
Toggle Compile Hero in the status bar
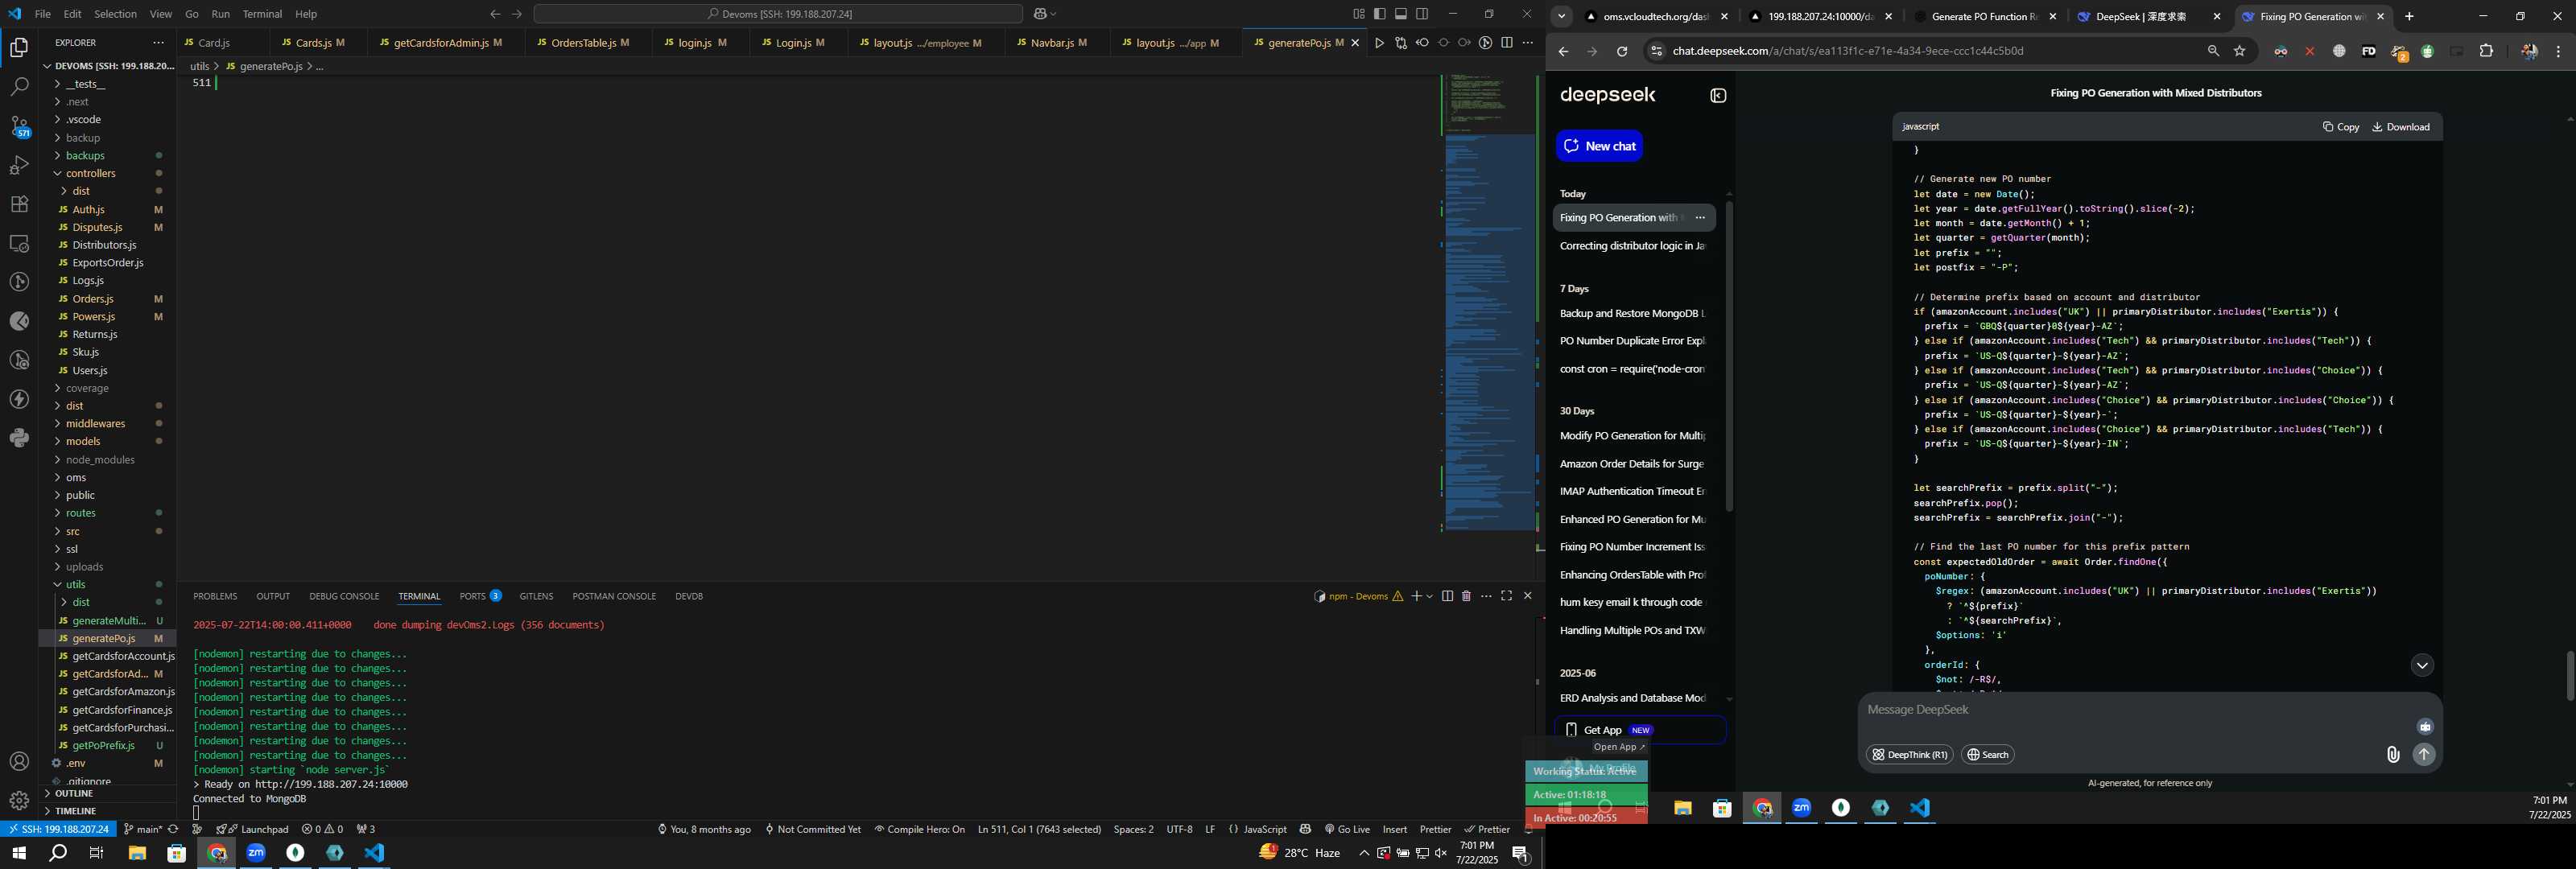919,829
